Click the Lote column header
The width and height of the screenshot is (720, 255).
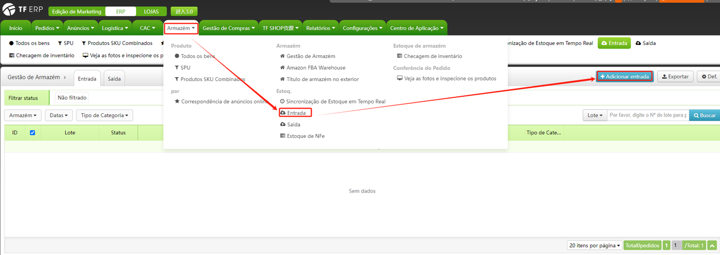(70, 133)
